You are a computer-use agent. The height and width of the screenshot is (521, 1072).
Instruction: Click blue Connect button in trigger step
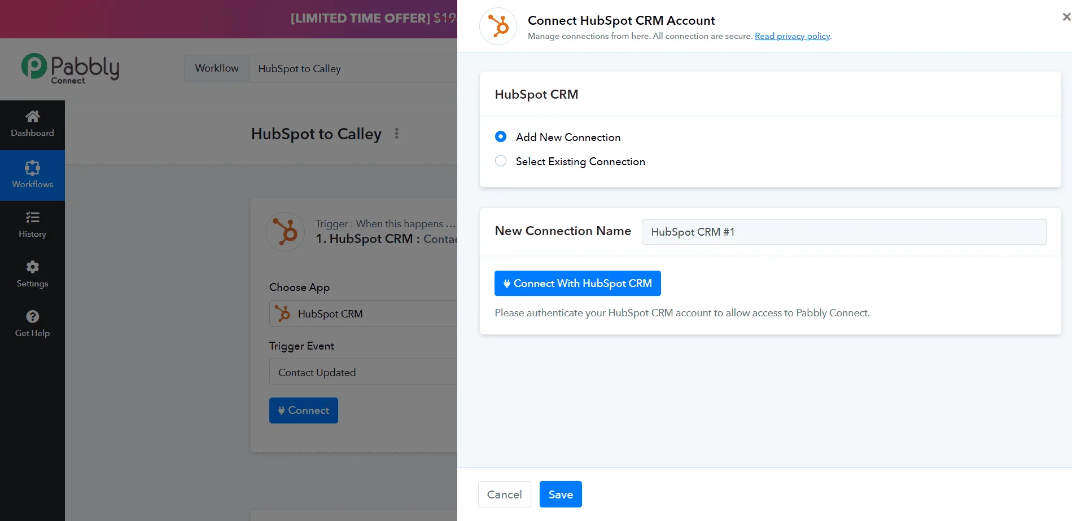point(304,410)
